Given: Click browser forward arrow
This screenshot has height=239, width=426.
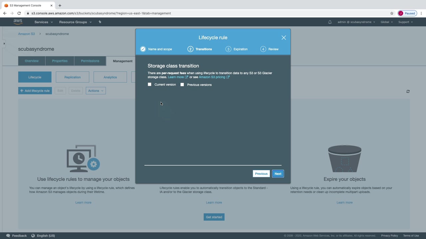Looking at the screenshot, I should pyautogui.click(x=12, y=13).
